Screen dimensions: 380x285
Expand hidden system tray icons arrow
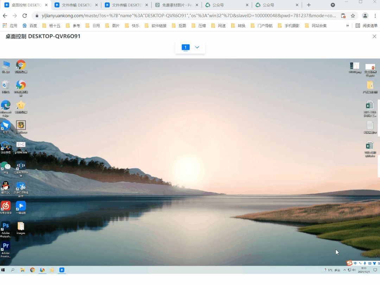[324, 270]
